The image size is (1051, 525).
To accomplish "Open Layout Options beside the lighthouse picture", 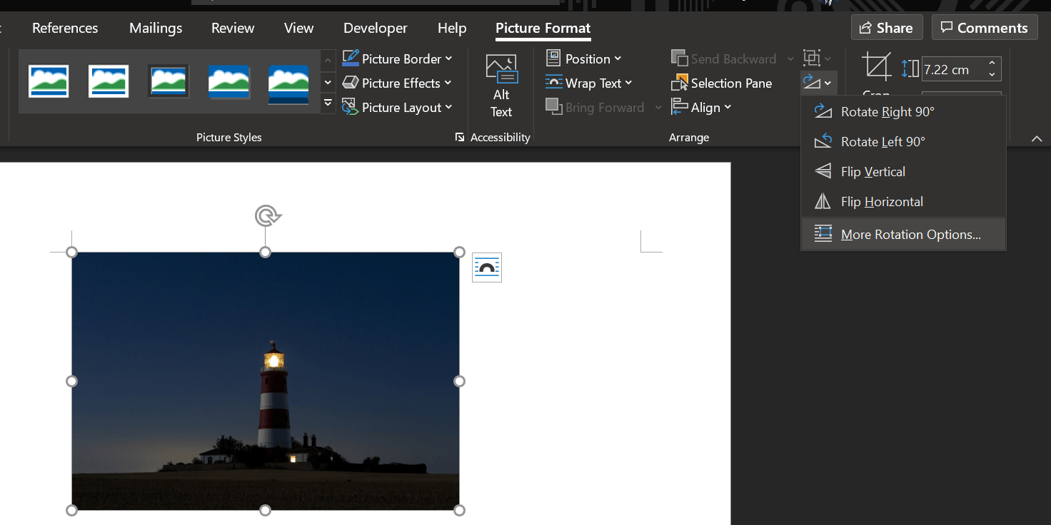I will [x=486, y=267].
